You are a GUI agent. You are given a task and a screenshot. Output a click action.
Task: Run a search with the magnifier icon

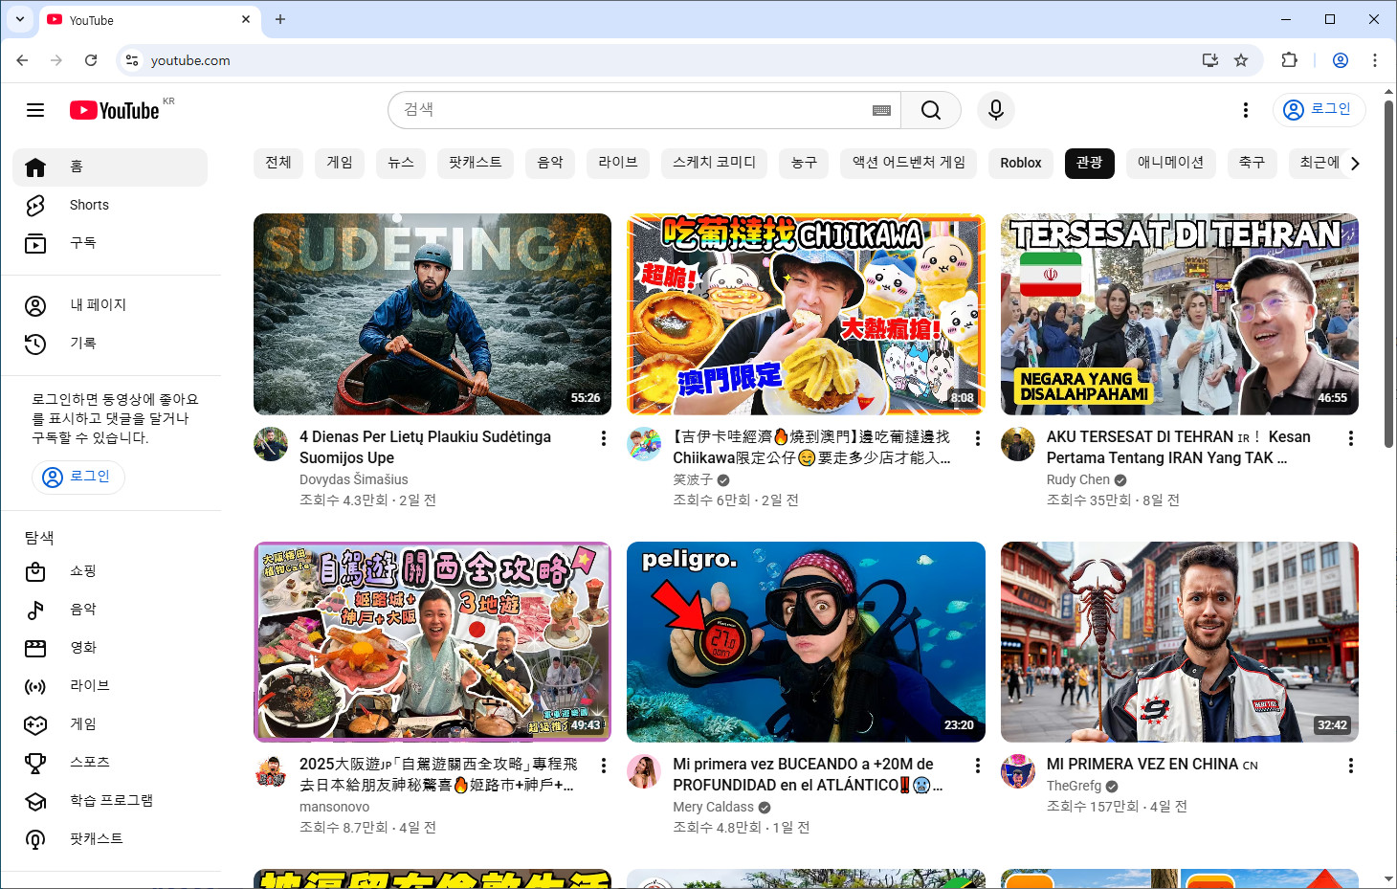coord(929,110)
